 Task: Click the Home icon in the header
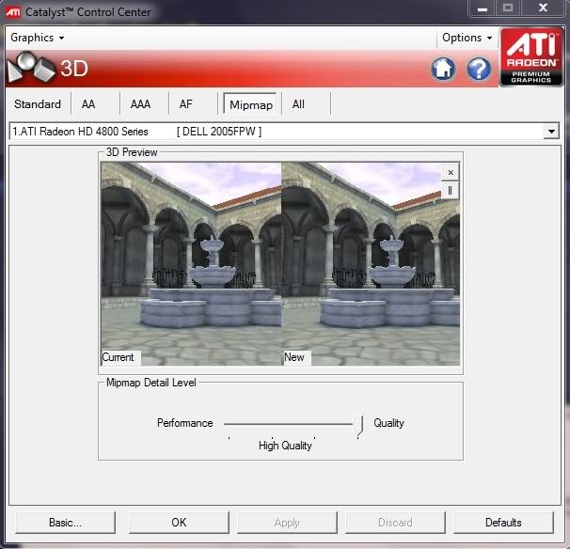point(443,69)
